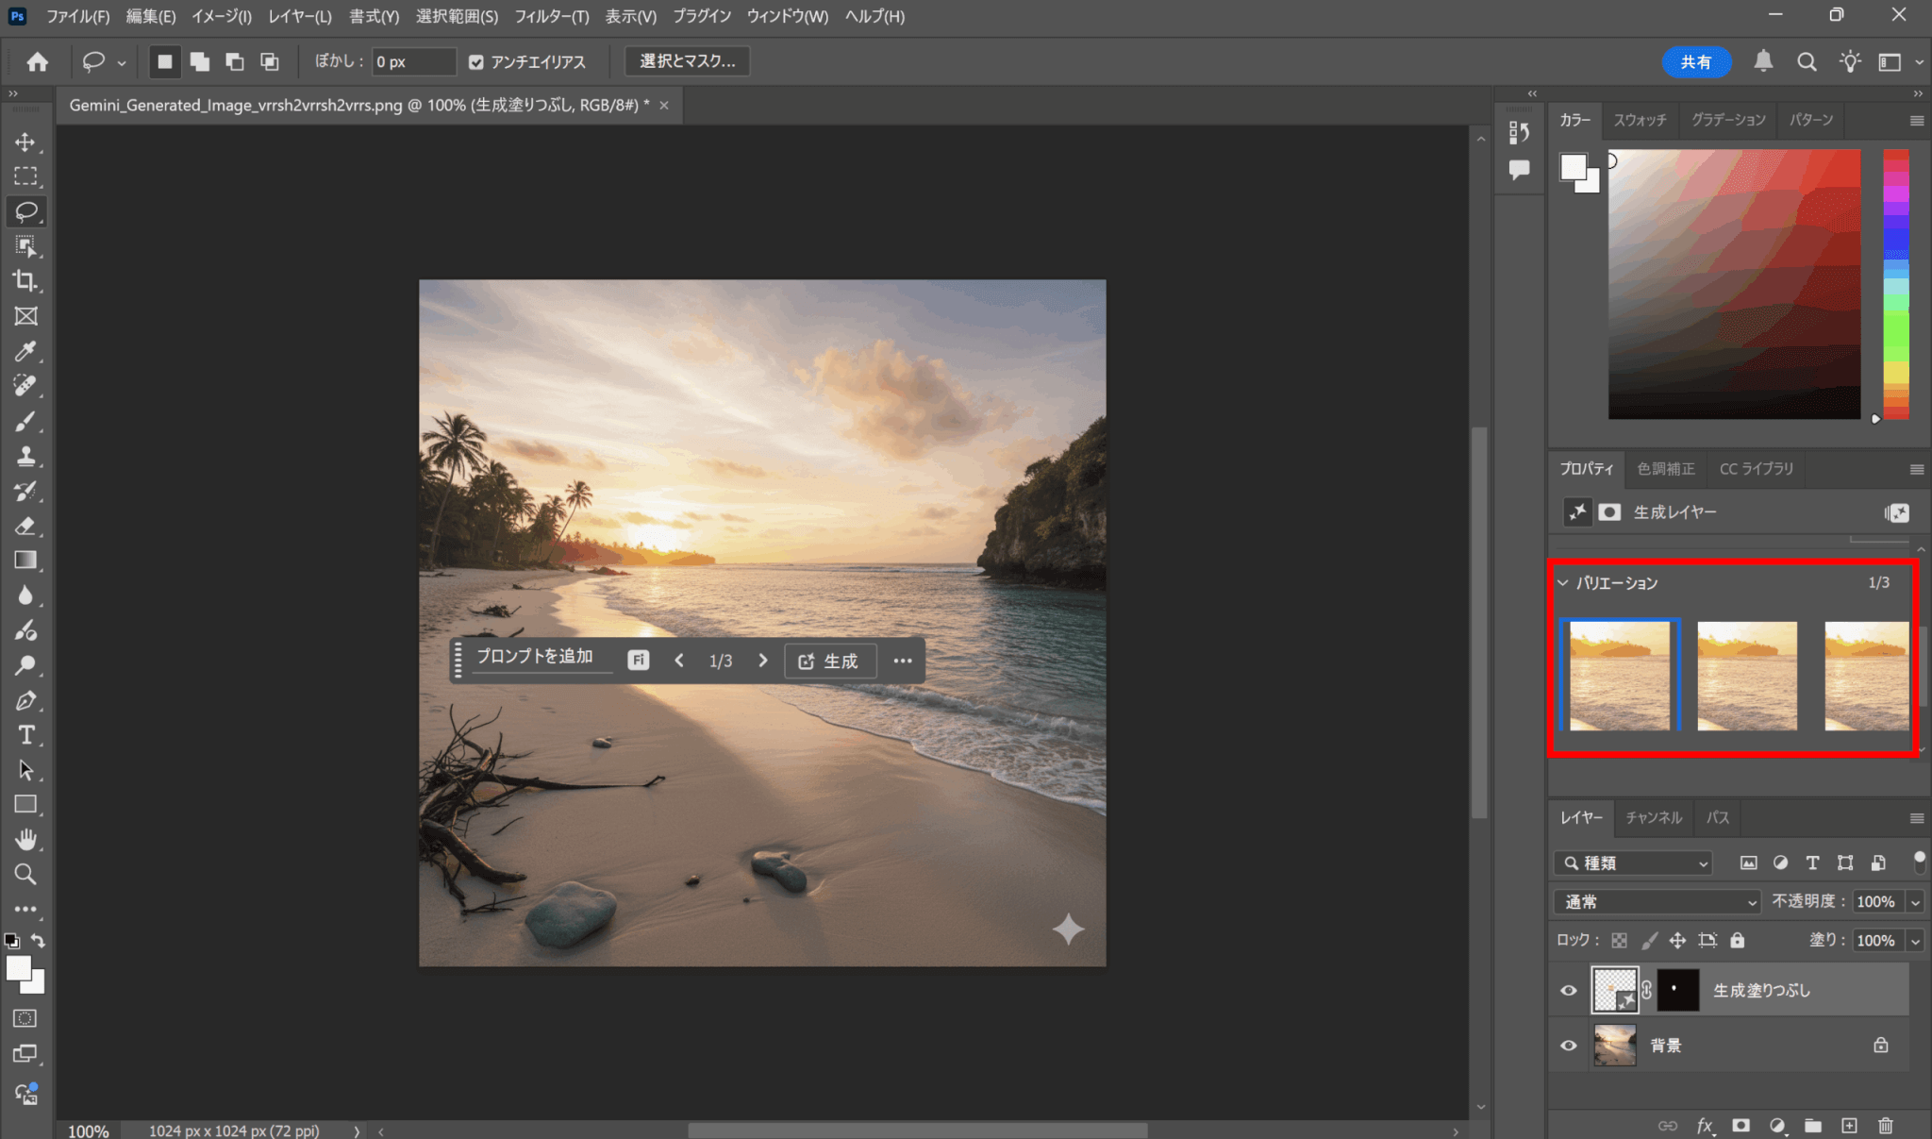This screenshot has height=1139, width=1932.
Task: Select the Eyedropper tool
Action: [25, 351]
